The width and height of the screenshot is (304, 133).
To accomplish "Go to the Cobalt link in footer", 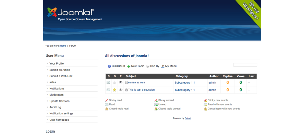I will tap(188, 118).
